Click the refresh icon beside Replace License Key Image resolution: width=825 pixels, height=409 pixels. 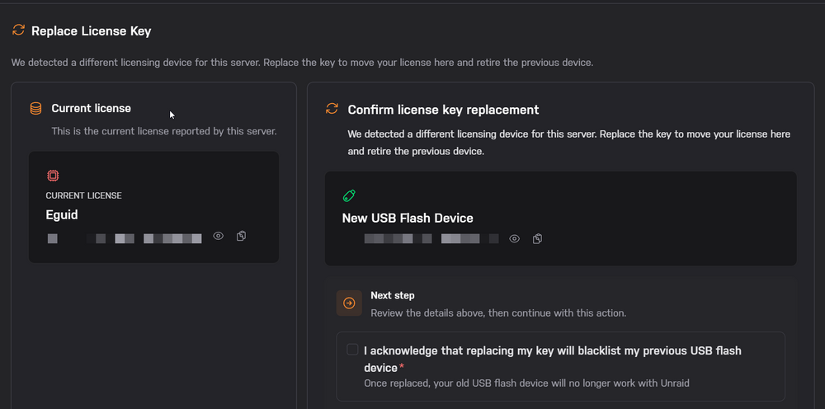click(x=18, y=30)
